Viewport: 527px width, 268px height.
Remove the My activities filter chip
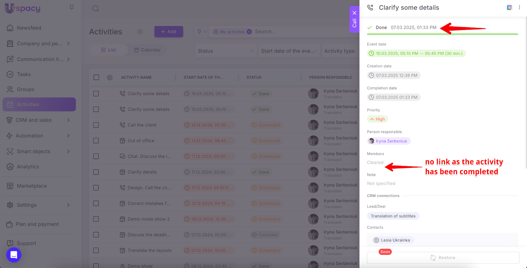249,32
